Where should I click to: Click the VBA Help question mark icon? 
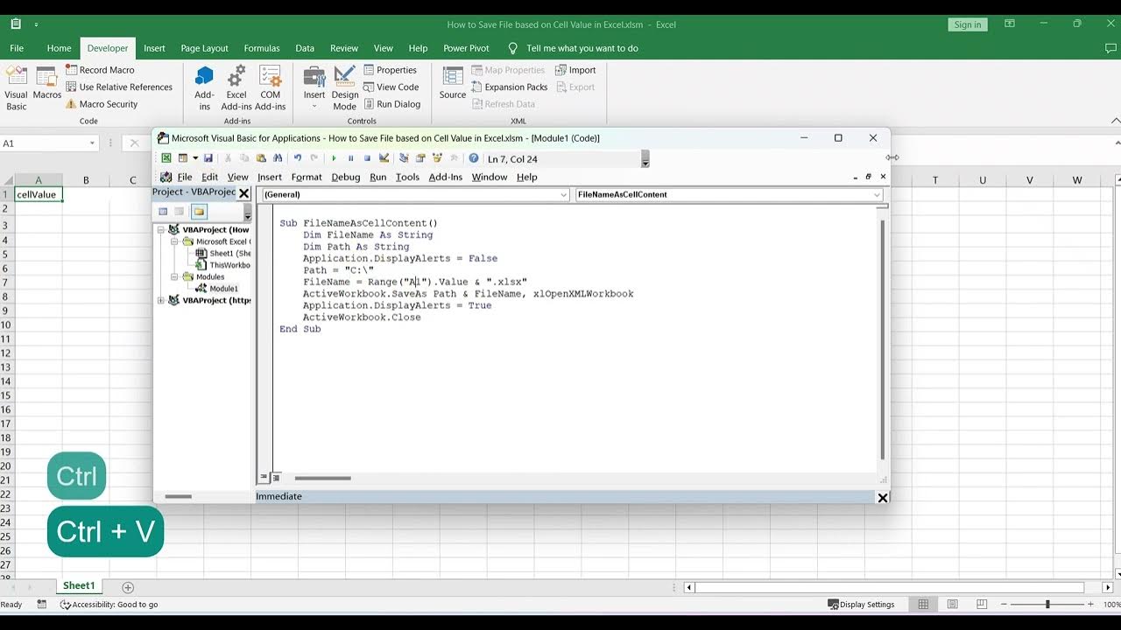(x=474, y=158)
